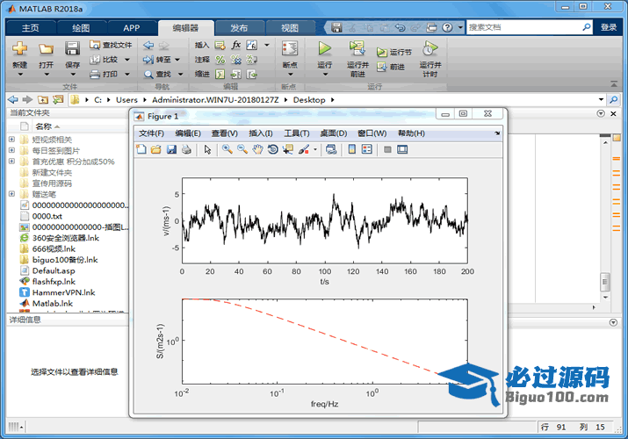The height and width of the screenshot is (439, 628).
Task: Switch to the 绘图 ribbon tab
Action: coord(80,28)
